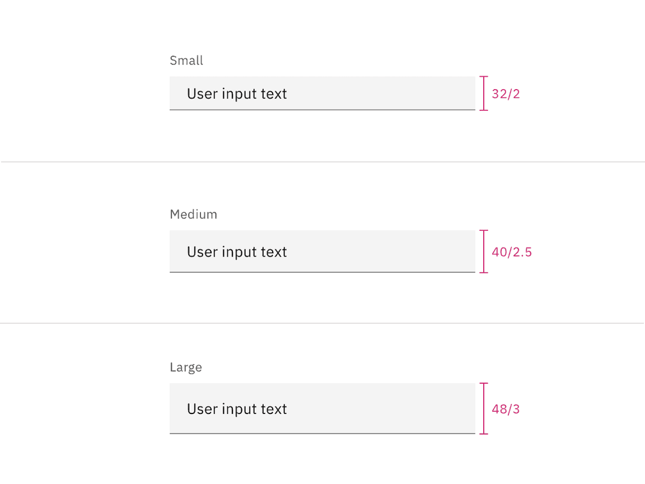This screenshot has height=484, width=645.
Task: Click the 40/2.5 measurement annotation
Action: 512,252
